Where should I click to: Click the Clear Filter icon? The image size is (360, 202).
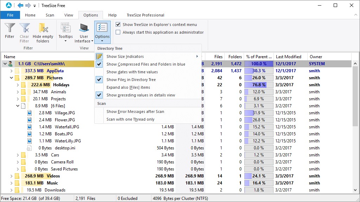[x=24, y=28]
